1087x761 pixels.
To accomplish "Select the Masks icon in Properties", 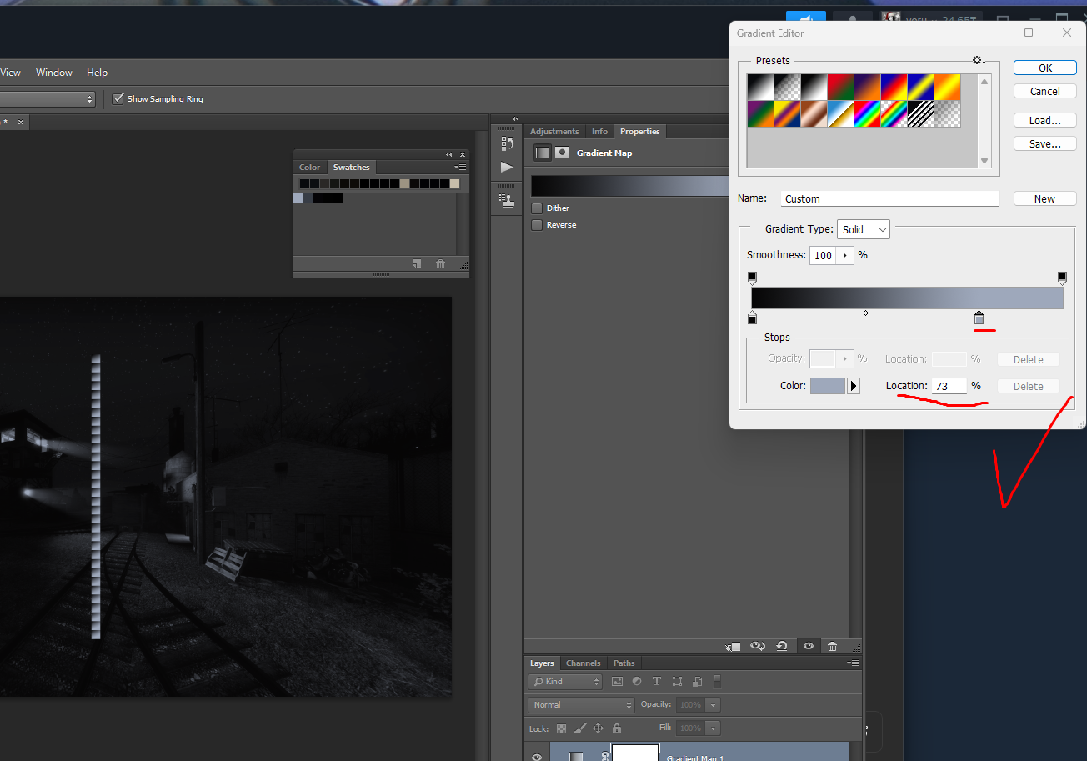I will 563,153.
